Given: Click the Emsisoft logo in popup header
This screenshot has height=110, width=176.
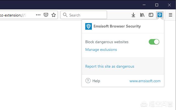Looking at the screenshot, I should (89, 26).
